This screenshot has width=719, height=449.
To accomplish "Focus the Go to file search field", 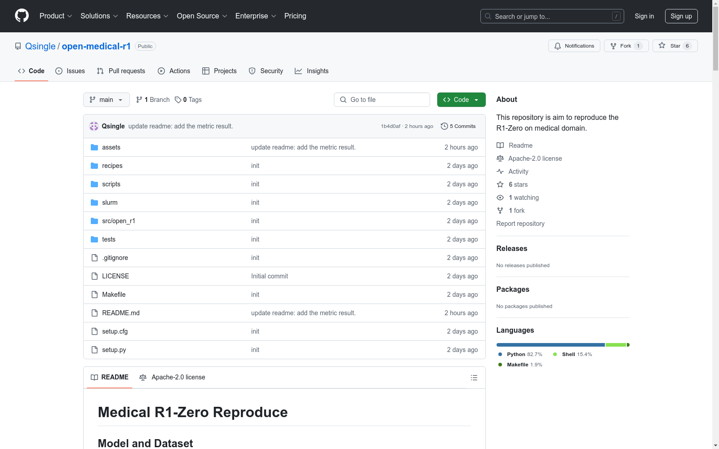I will tap(382, 100).
